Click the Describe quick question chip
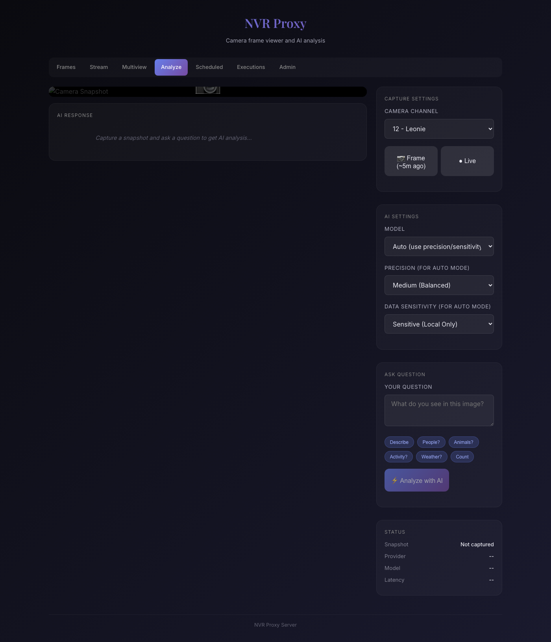 (399, 442)
